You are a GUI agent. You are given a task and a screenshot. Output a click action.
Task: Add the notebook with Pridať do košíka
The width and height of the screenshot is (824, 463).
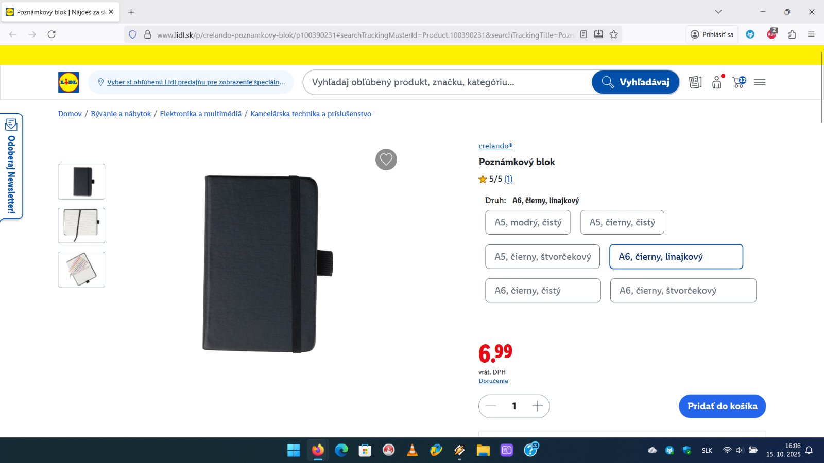pos(723,406)
